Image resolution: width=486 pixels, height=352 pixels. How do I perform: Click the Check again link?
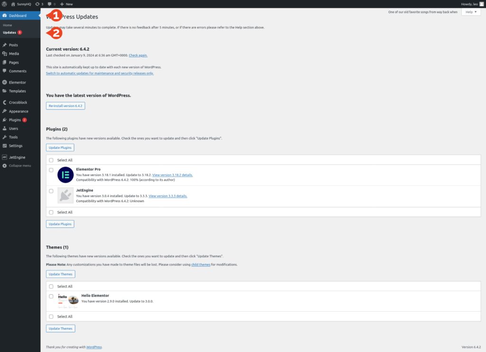[138, 55]
